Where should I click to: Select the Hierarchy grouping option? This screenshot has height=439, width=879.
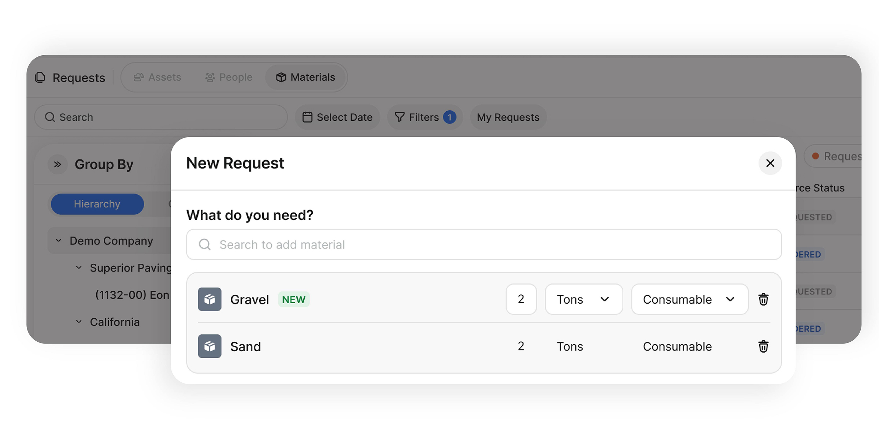[97, 204]
